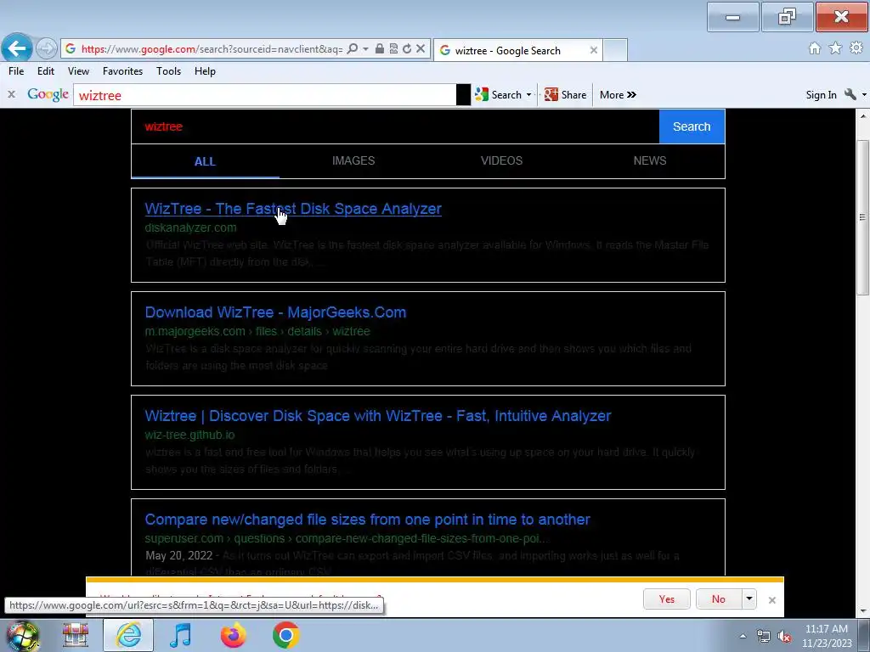Click into Google Toolbar search box
This screenshot has height=652, width=870.
[x=265, y=95]
